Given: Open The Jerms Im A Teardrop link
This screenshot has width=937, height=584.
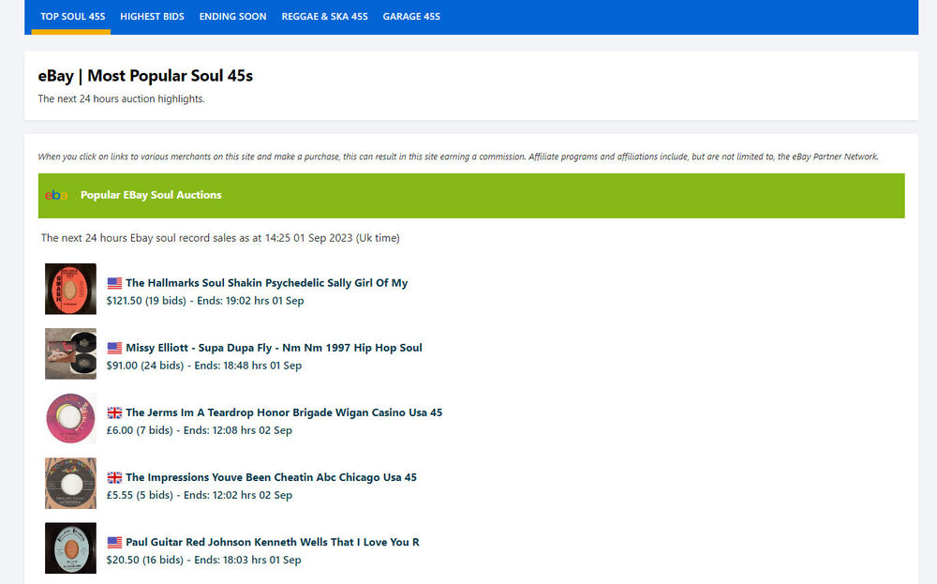Looking at the screenshot, I should [x=284, y=412].
